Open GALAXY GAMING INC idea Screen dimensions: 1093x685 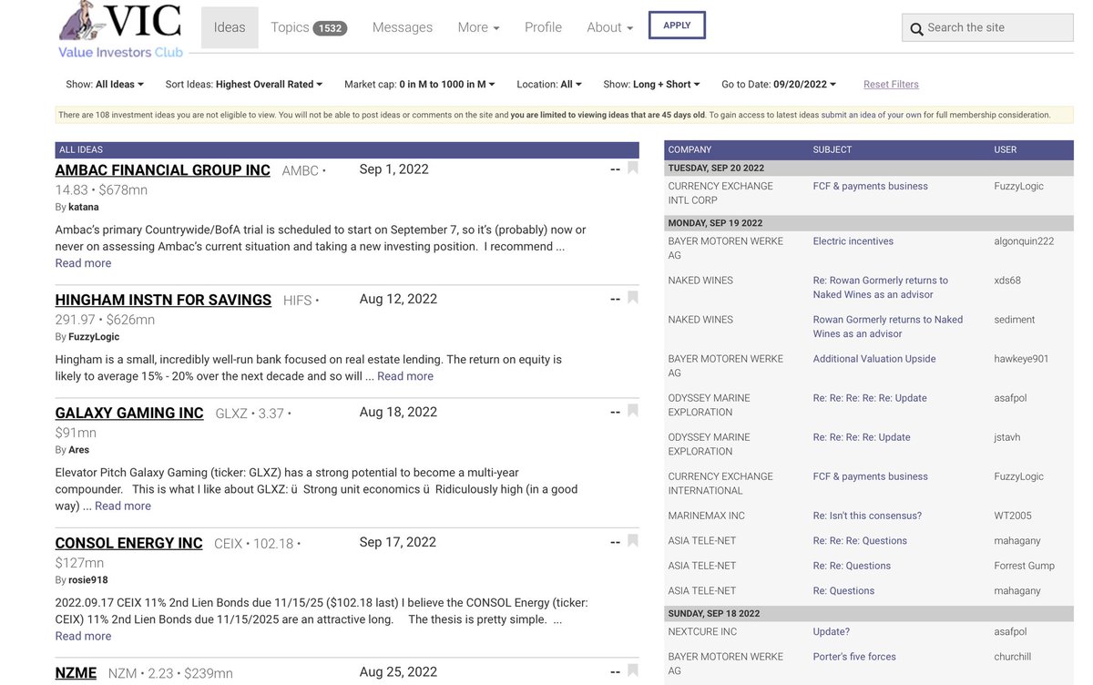(129, 413)
